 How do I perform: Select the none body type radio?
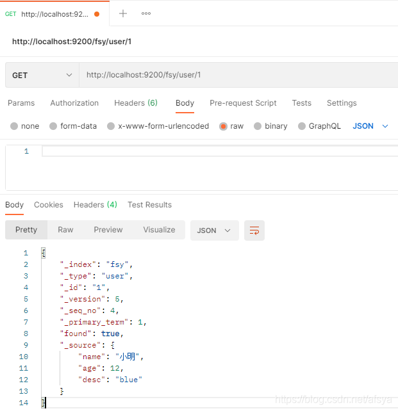click(x=14, y=126)
